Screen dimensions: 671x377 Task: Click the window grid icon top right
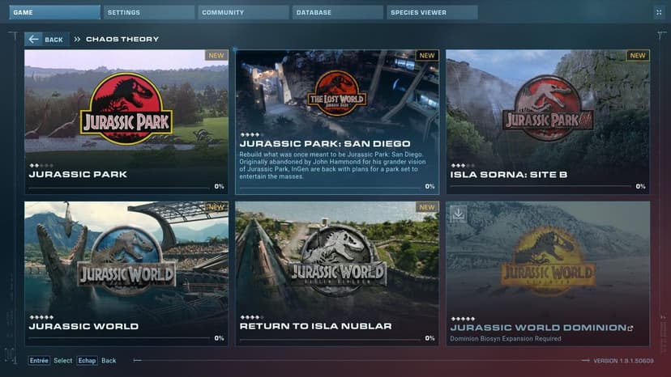(659, 12)
